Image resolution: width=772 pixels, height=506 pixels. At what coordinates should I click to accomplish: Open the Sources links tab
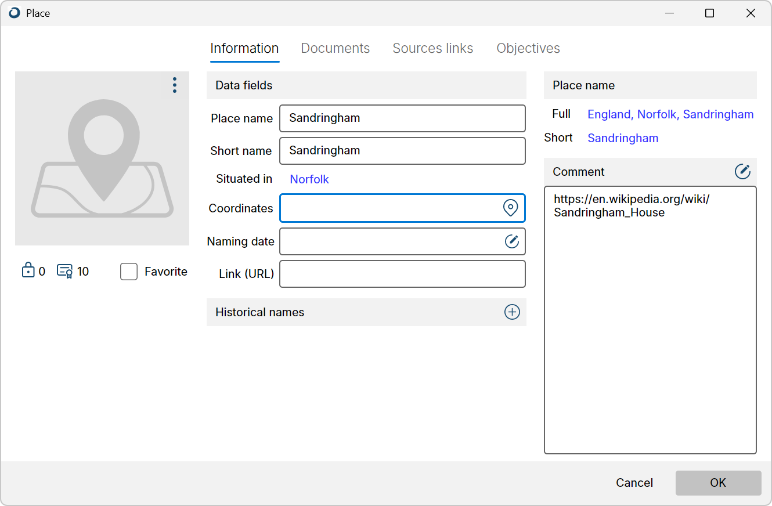click(433, 48)
